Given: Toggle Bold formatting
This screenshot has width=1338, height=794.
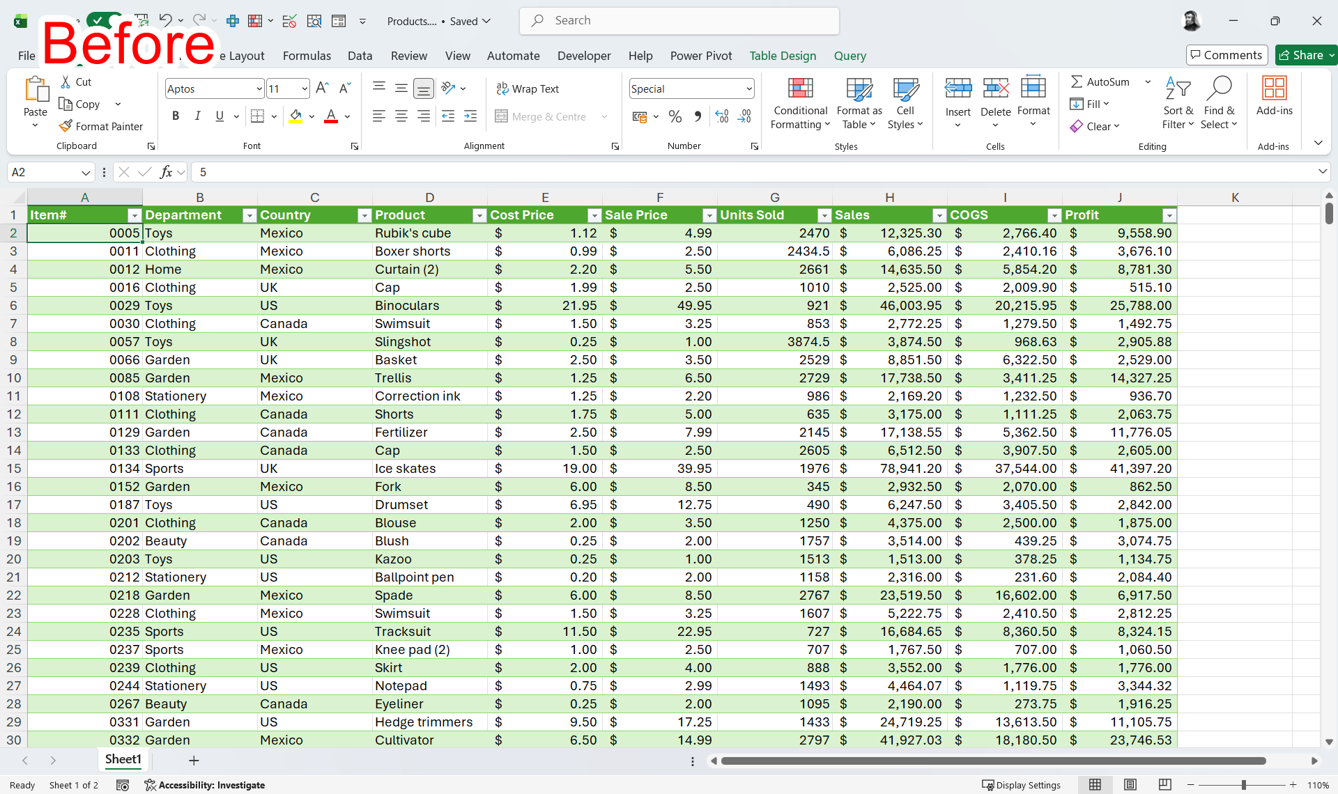Looking at the screenshot, I should [176, 116].
